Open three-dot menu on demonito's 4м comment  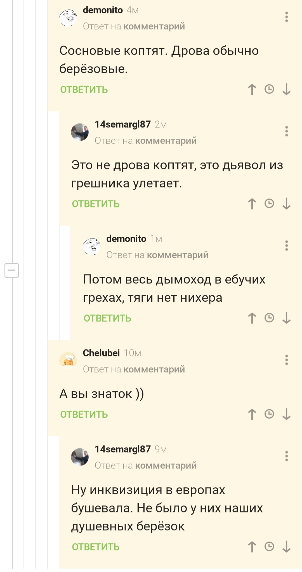point(286,17)
